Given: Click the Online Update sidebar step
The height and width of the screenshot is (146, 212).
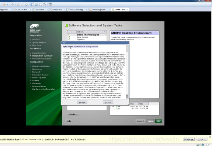Looking at the screenshot, I should pos(39,78).
